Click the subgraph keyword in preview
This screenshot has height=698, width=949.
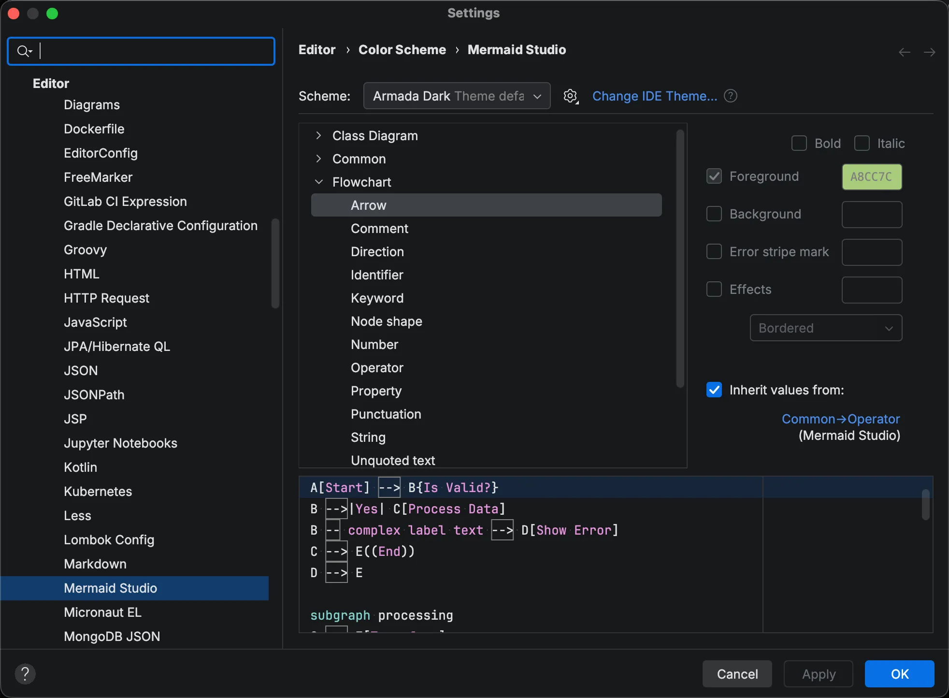tap(340, 615)
